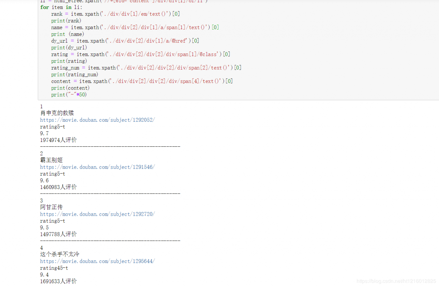439x287 pixels.
Task: Click the code line print(content)
Action: pos(70,88)
